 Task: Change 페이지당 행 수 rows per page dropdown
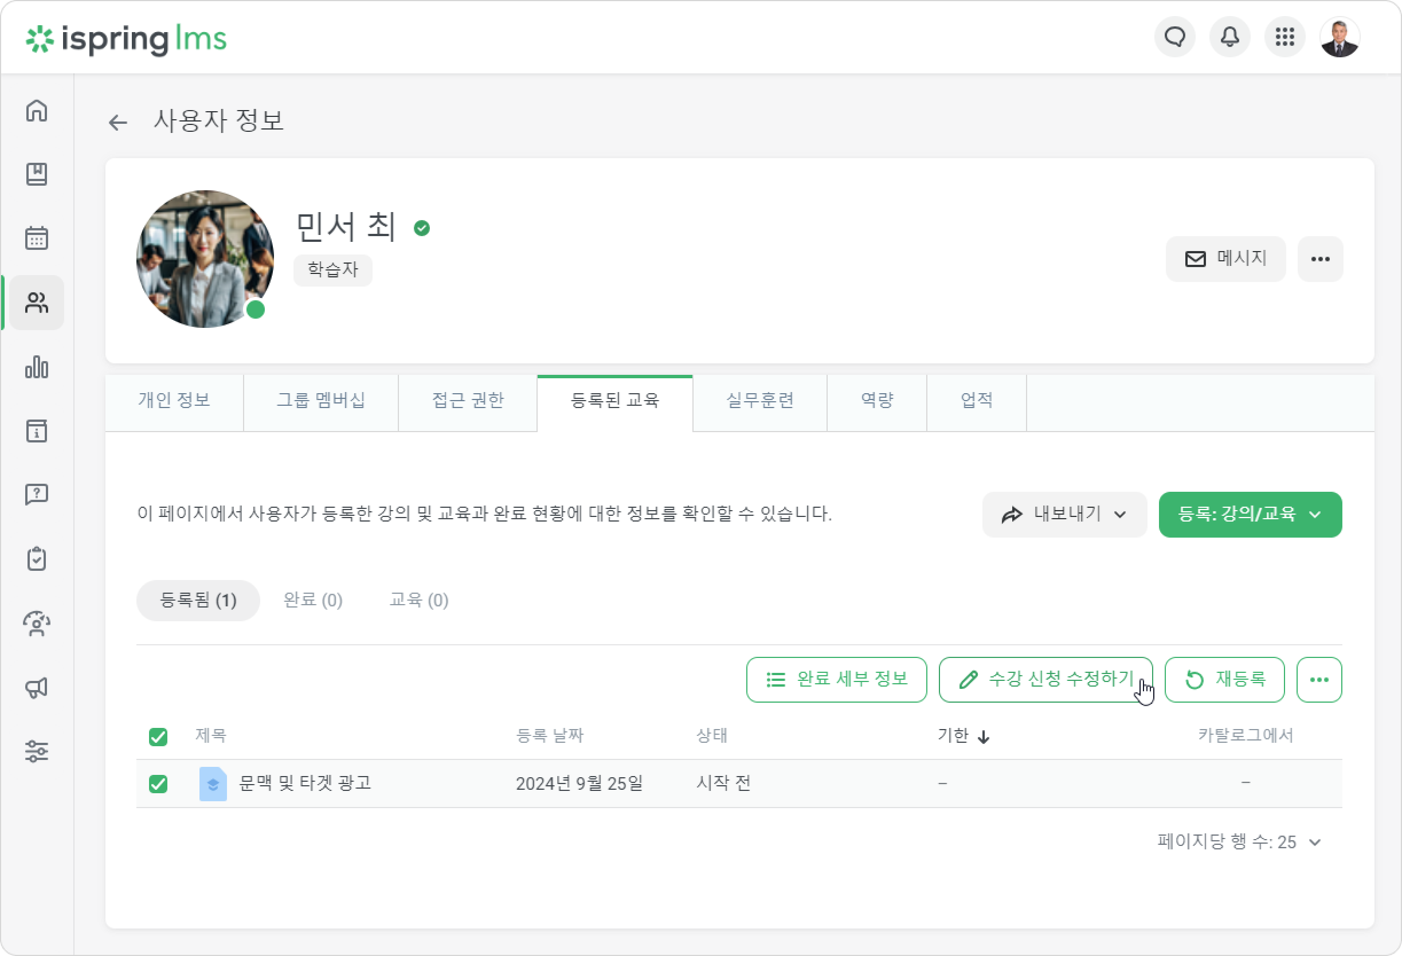click(x=1239, y=842)
